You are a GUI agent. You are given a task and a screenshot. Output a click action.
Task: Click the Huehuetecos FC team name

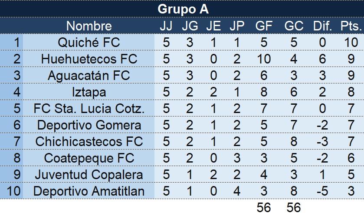click(89, 59)
